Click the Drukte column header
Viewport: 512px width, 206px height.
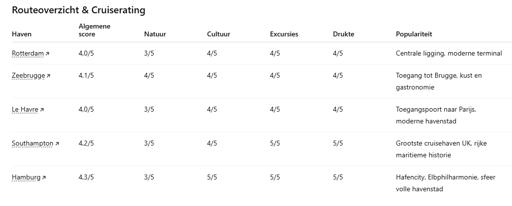pos(343,34)
